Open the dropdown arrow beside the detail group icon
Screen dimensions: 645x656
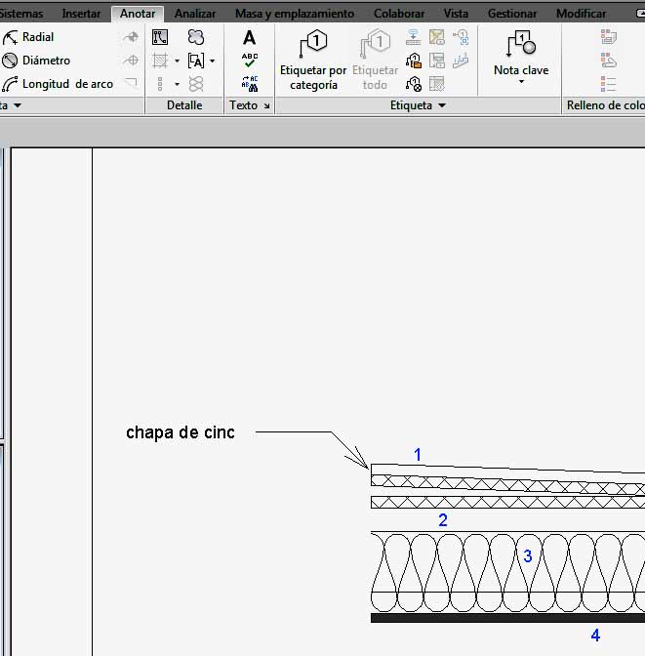[x=212, y=61]
